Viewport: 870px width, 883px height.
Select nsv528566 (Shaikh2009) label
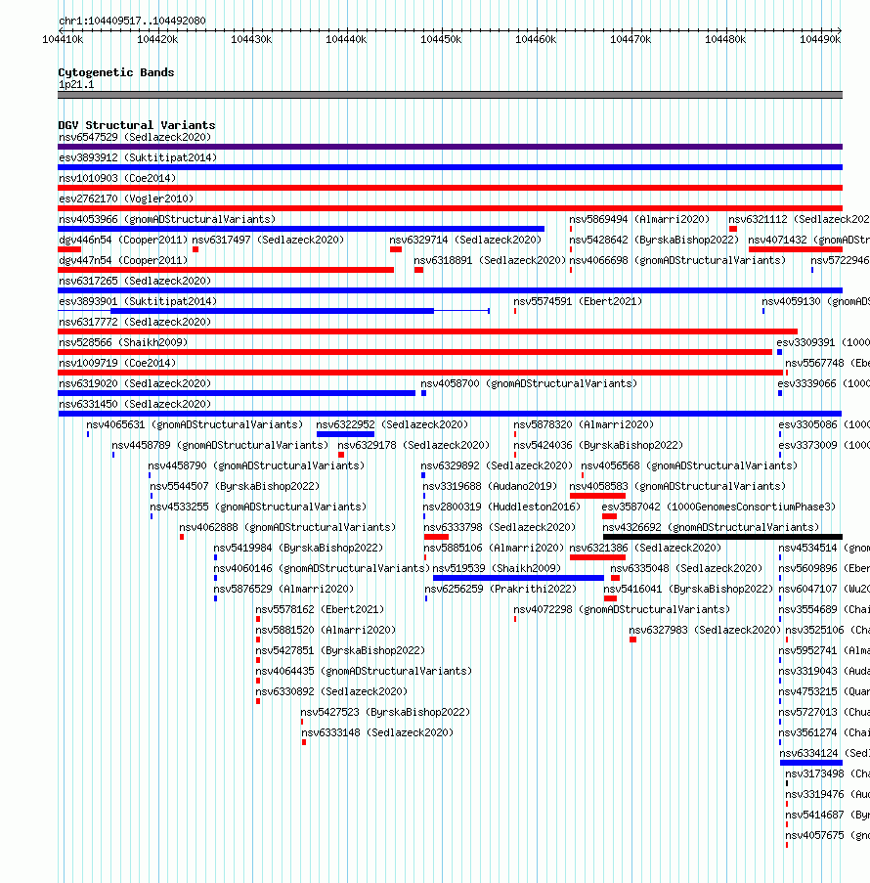[x=123, y=342]
